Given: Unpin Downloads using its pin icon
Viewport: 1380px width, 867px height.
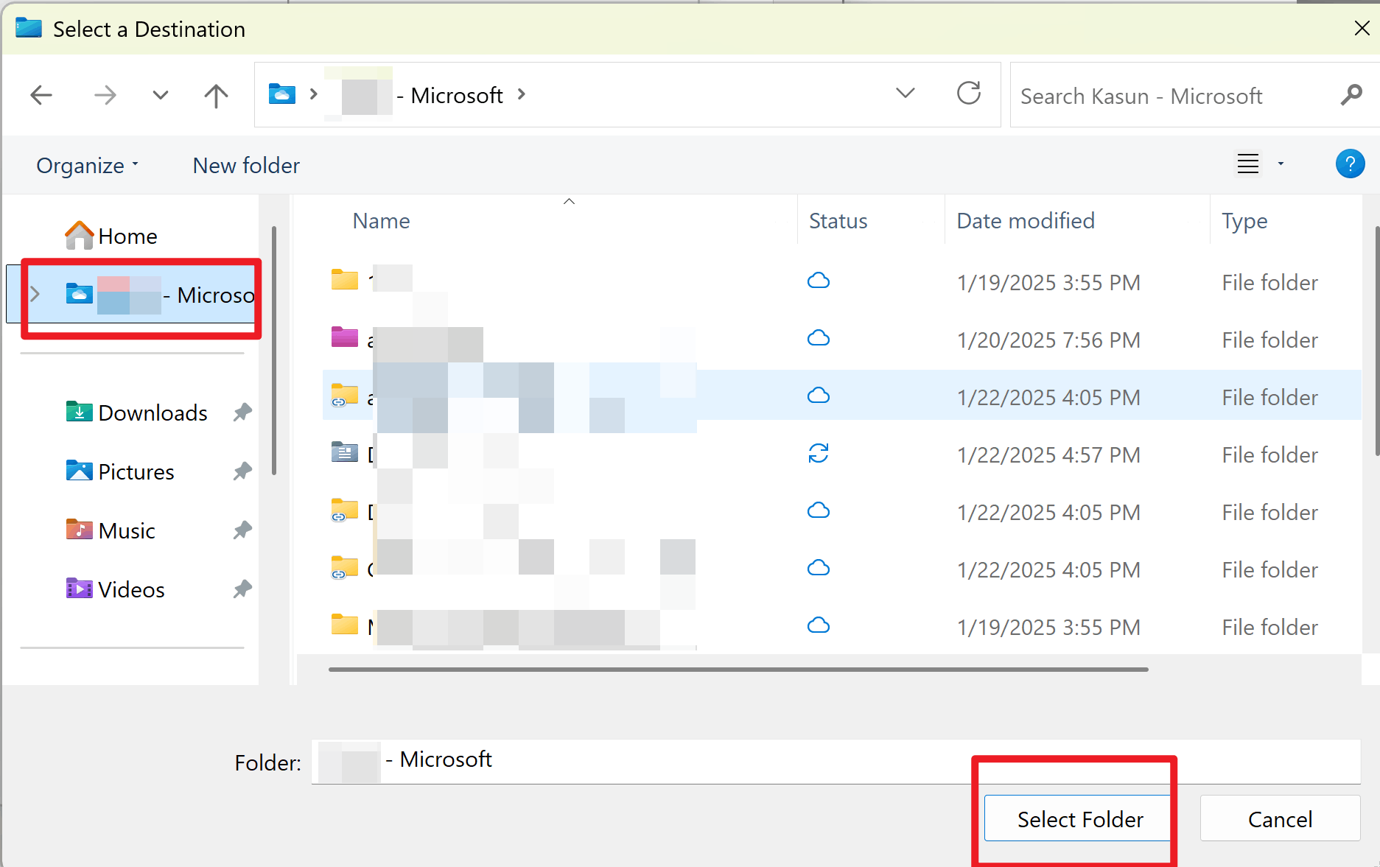Looking at the screenshot, I should pyautogui.click(x=242, y=413).
